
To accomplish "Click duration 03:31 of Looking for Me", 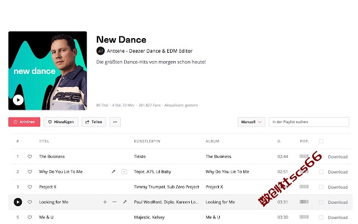I will pyautogui.click(x=282, y=202).
